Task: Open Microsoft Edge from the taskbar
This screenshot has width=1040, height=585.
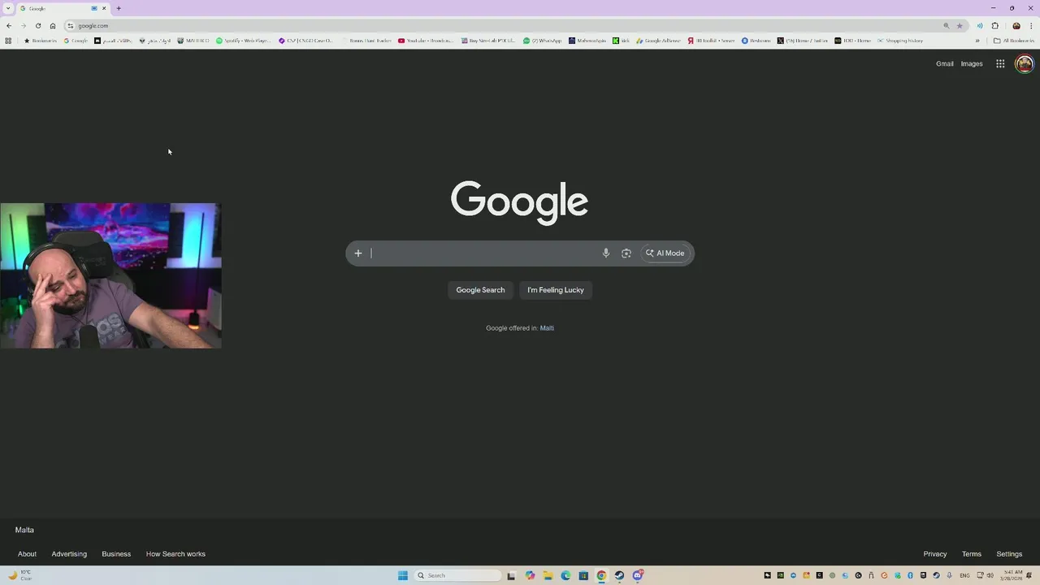Action: pos(565,575)
